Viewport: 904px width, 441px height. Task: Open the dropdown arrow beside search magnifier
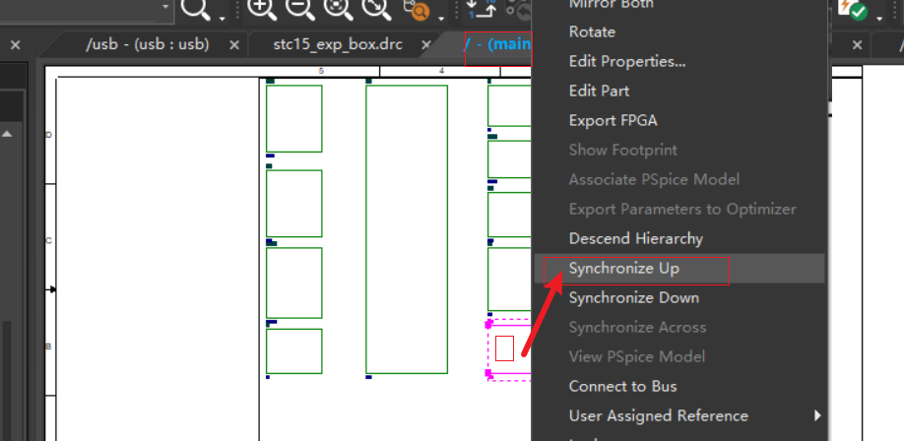(222, 19)
